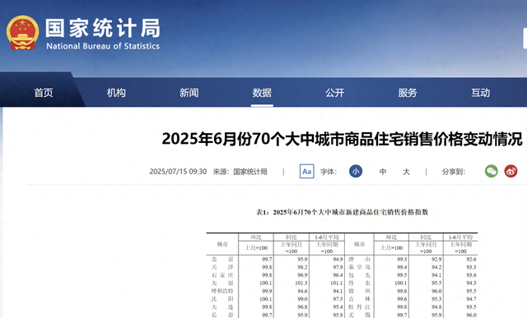Share the article to Weibo

(x=511, y=172)
